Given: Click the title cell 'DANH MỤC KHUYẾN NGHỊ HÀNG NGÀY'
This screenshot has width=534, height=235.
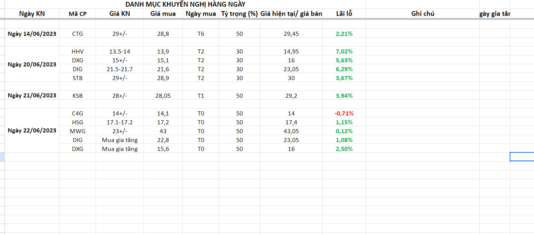Looking at the screenshot, I should click(186, 4).
